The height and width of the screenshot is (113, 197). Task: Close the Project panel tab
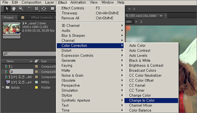[16, 17]
